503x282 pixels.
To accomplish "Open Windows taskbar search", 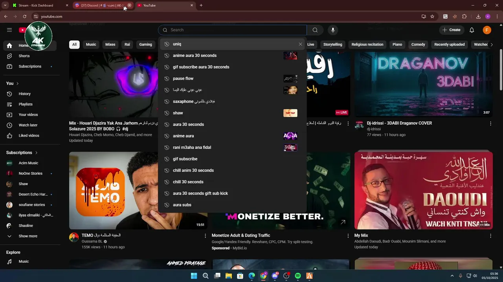I will [x=206, y=276].
